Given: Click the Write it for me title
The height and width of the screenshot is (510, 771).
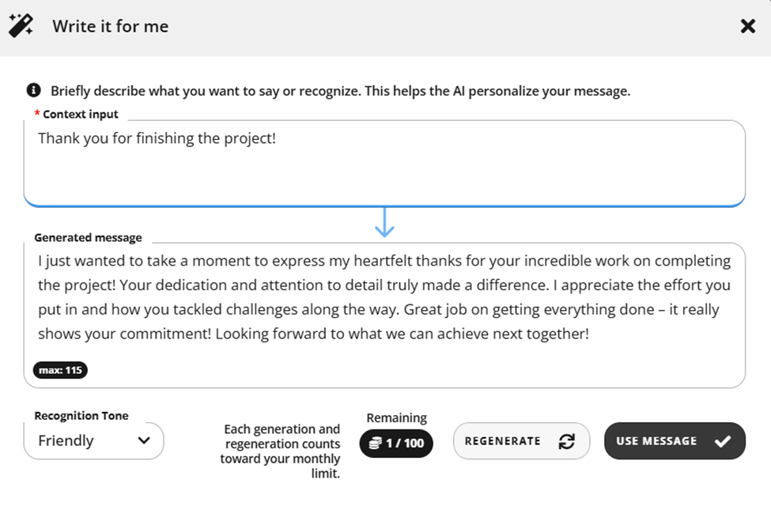Looking at the screenshot, I should (111, 26).
